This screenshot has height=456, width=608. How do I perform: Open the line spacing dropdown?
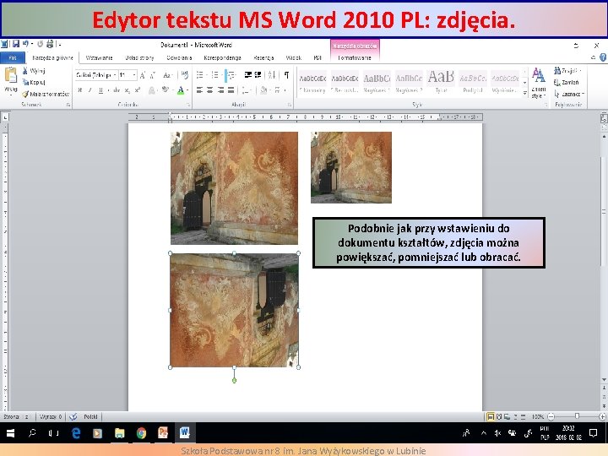coord(247,90)
